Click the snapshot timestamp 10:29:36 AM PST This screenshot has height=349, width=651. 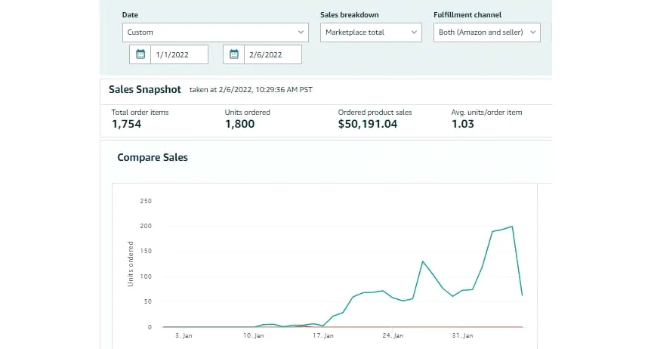[284, 90]
